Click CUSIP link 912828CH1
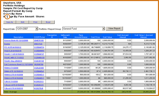 click(39, 85)
